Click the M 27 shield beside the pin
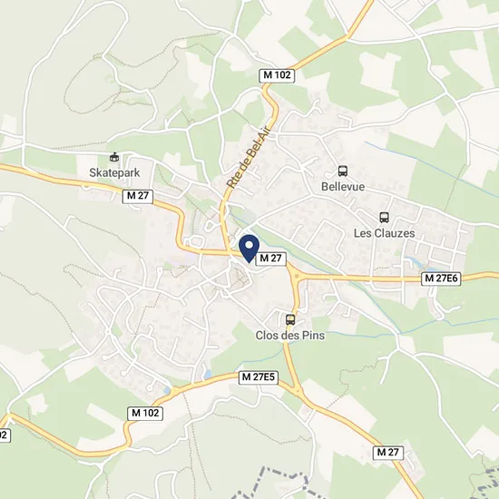 271,258
